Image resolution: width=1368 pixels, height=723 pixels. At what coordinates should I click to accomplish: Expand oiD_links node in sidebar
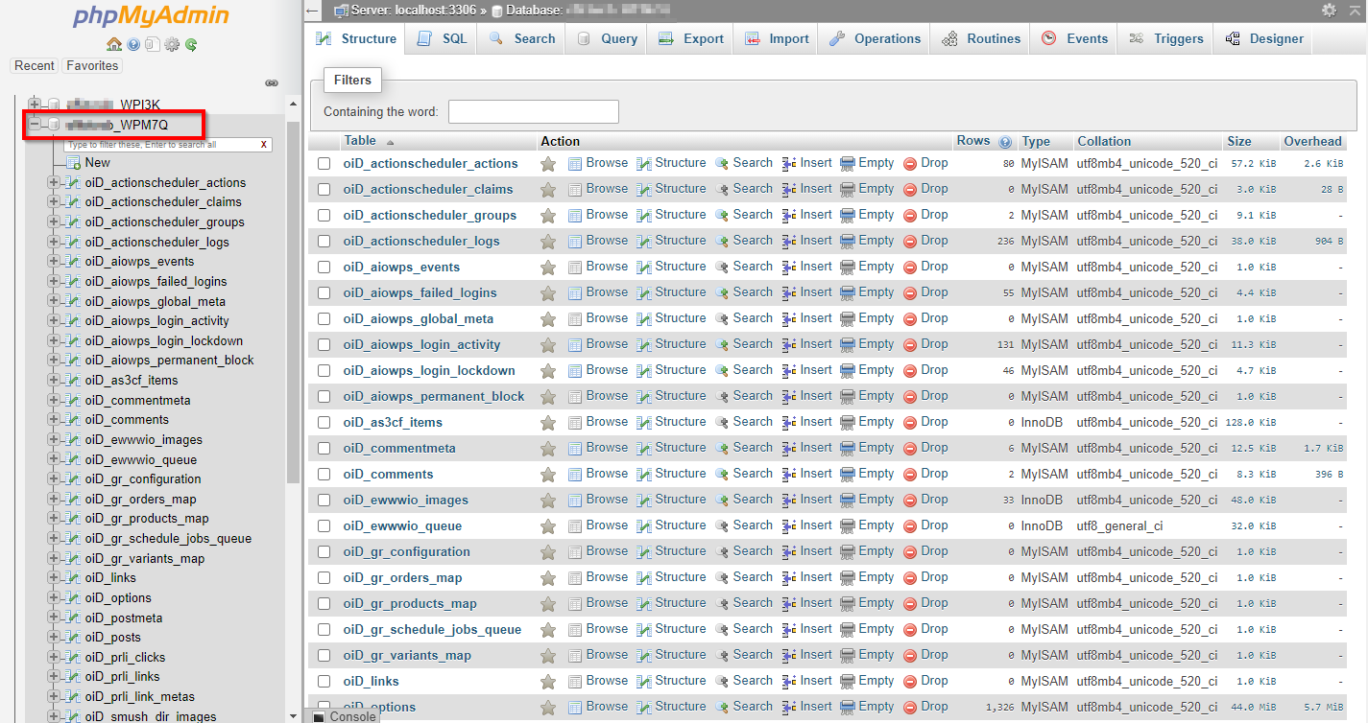tap(54, 578)
